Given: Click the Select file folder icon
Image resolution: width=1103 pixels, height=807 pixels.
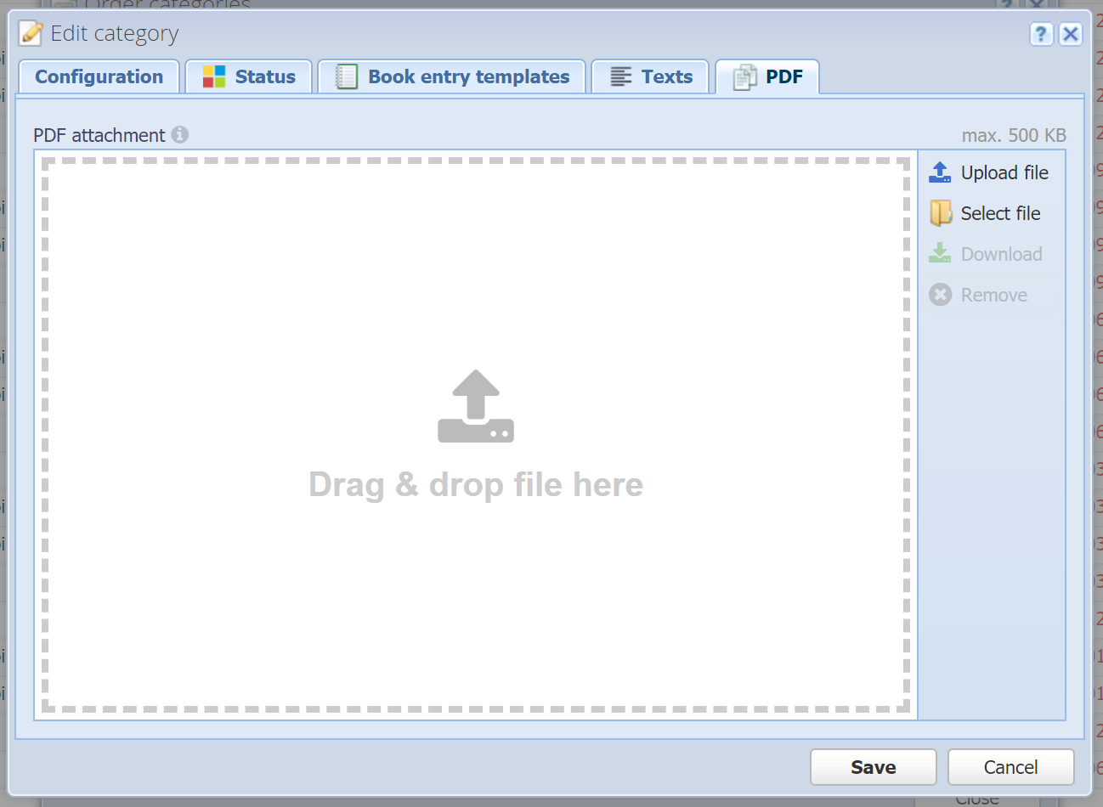Looking at the screenshot, I should (940, 213).
